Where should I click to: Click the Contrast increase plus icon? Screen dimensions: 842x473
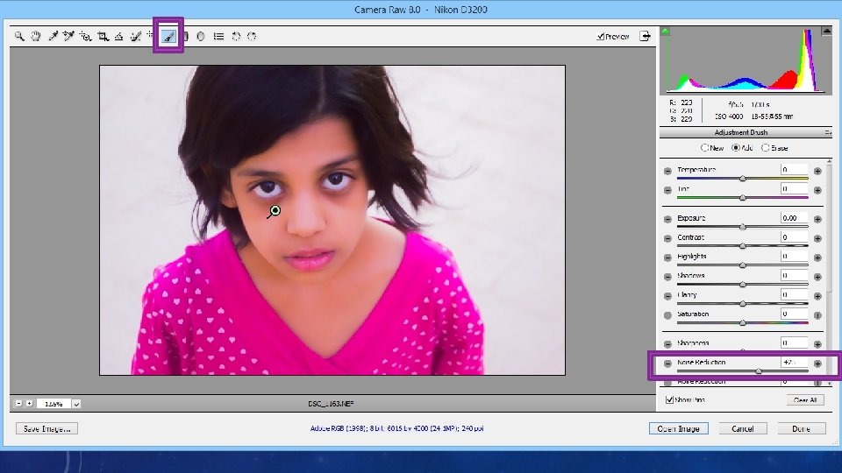817,238
